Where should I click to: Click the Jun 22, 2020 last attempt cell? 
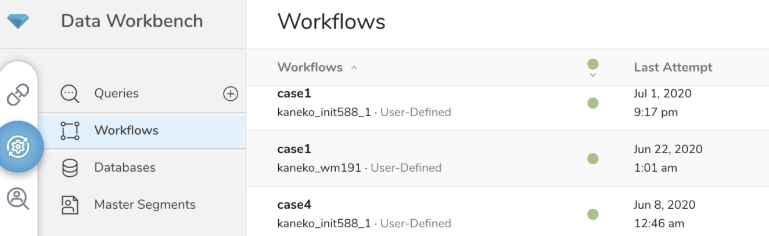[668, 149]
